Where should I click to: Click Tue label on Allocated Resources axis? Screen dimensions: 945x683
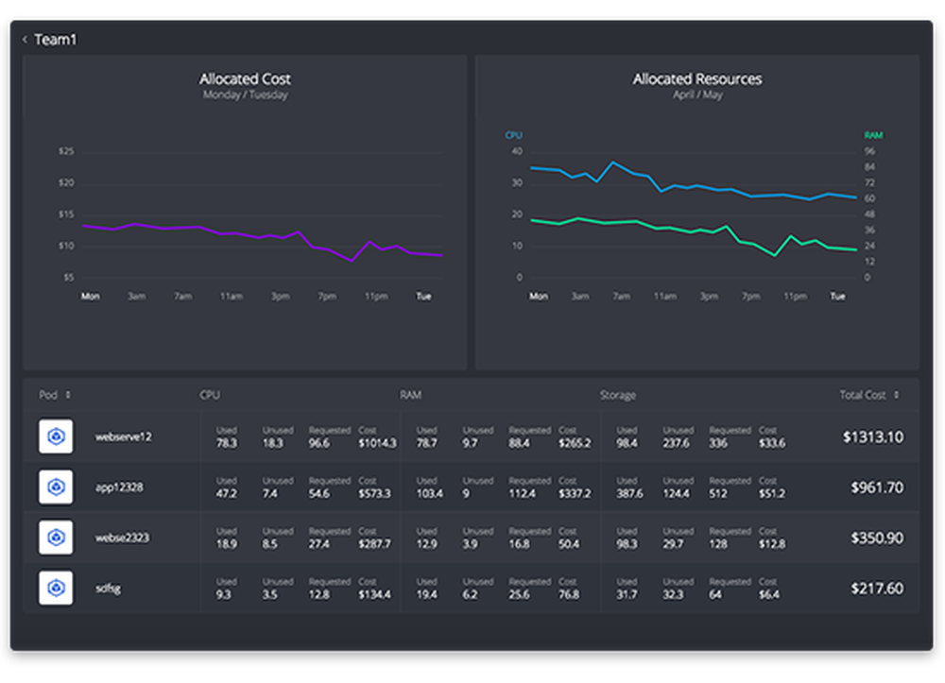pyautogui.click(x=837, y=297)
